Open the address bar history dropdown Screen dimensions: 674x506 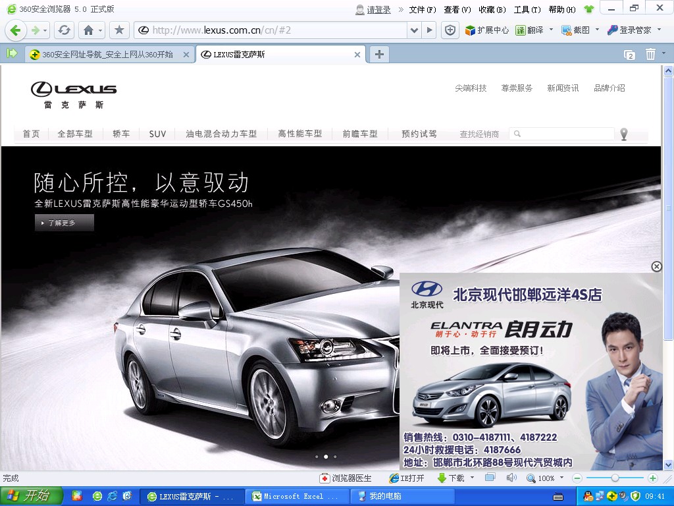click(414, 30)
